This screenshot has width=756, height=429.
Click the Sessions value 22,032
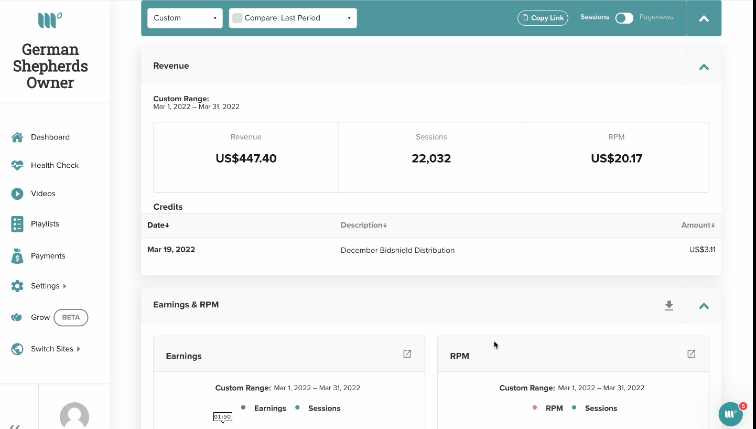click(x=431, y=158)
